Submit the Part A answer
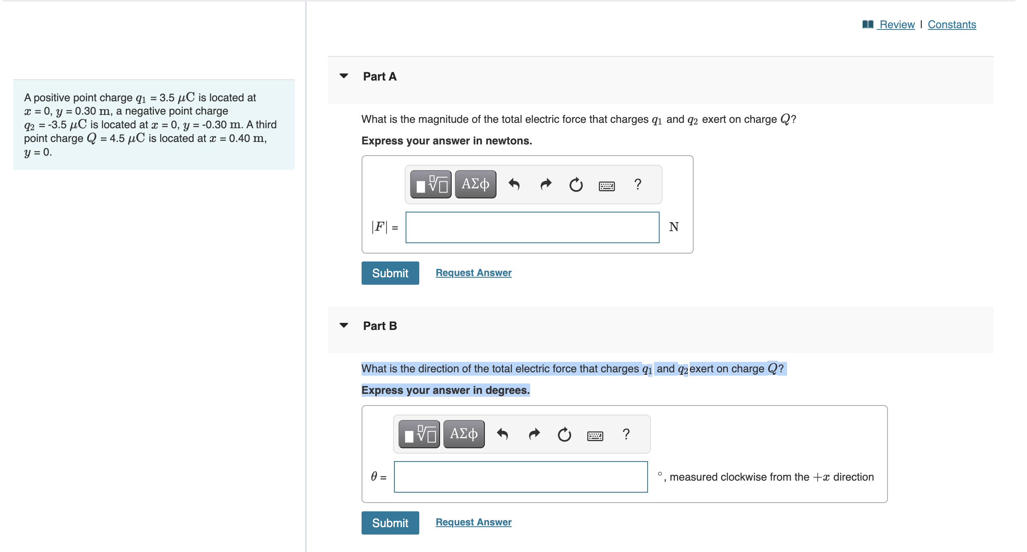1027x552 pixels. coord(390,273)
